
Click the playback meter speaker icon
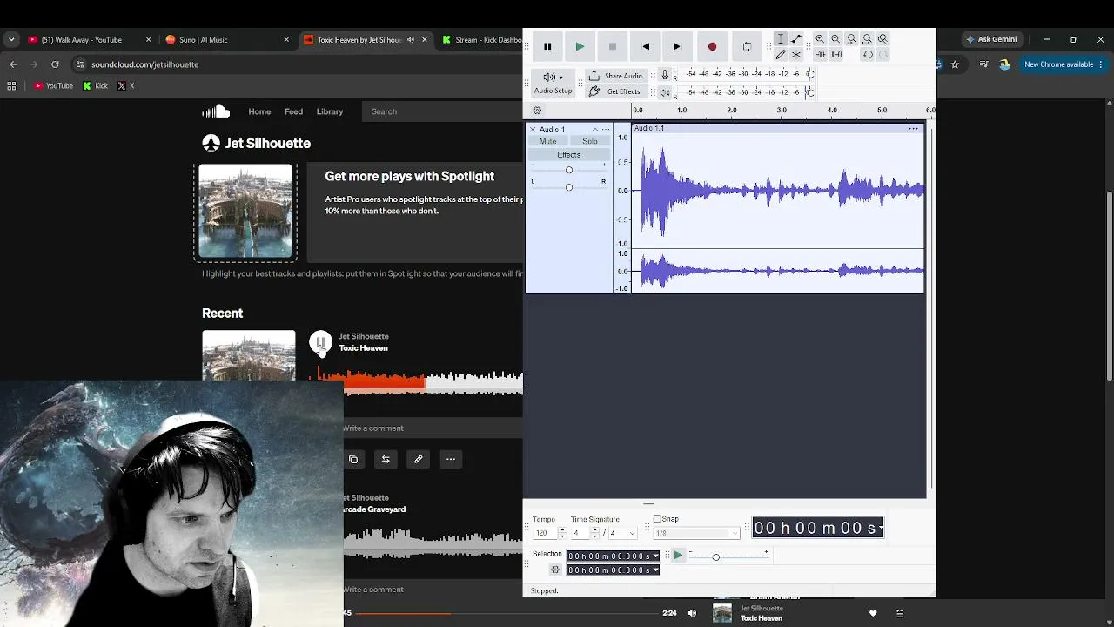point(665,92)
